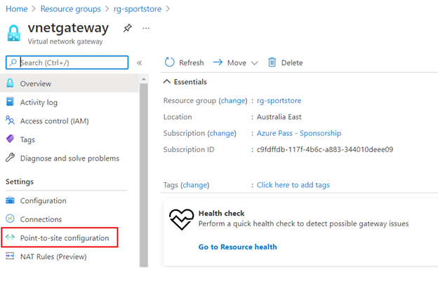Click the NAT Rules (Preview) icon
The image size is (438, 283).
pyautogui.click(x=10, y=256)
